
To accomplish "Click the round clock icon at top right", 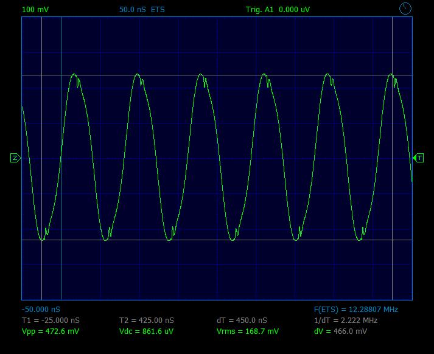I will [405, 9].
